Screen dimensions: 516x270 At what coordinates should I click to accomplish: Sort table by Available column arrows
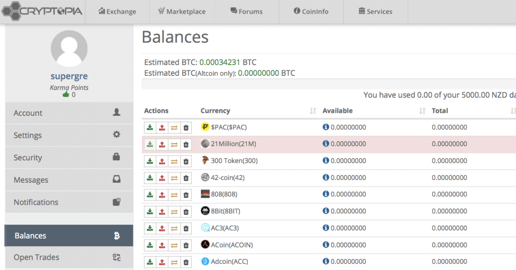[422, 111]
